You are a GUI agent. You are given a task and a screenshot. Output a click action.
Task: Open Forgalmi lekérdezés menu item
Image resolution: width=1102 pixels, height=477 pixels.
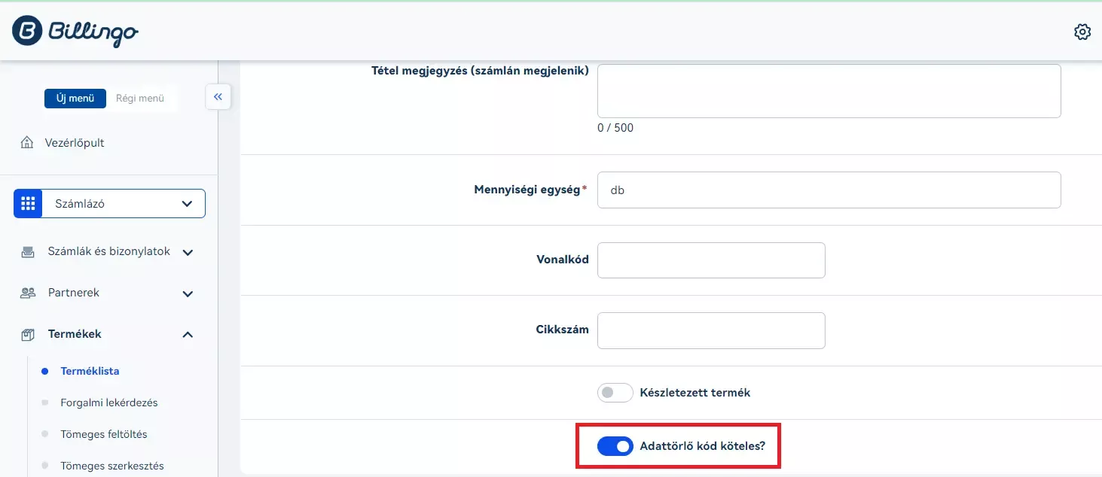[x=108, y=403]
